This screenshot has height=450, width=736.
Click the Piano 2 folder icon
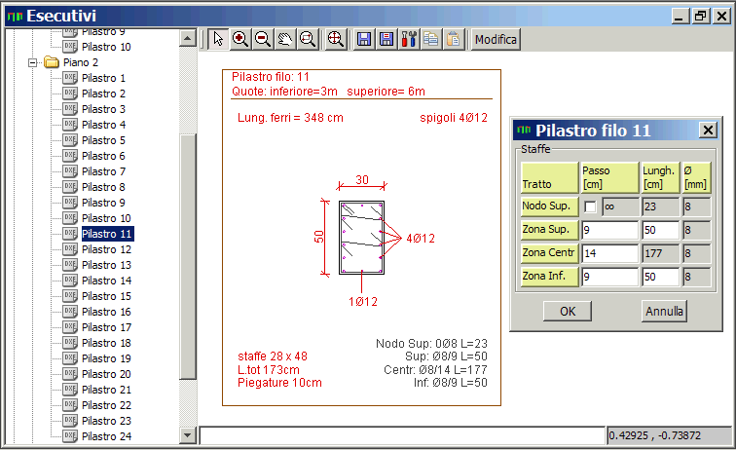click(52, 62)
